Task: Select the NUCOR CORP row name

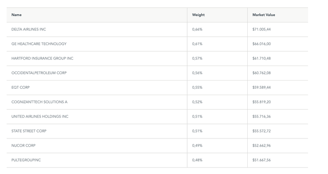Action: tap(24, 146)
